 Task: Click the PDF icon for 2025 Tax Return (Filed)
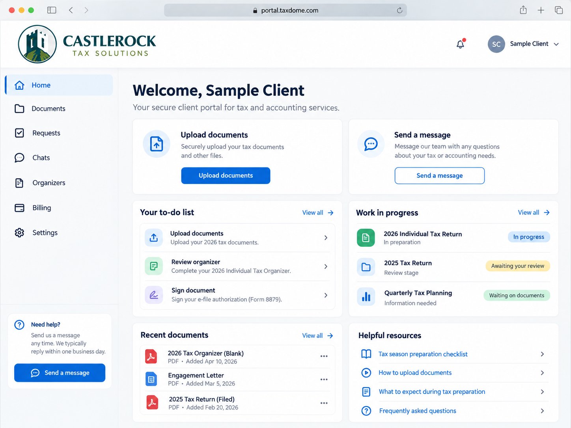pos(152,402)
